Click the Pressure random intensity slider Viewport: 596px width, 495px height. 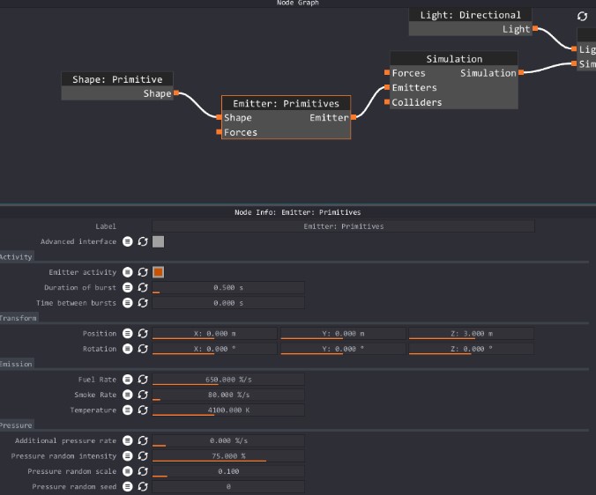pos(228,456)
